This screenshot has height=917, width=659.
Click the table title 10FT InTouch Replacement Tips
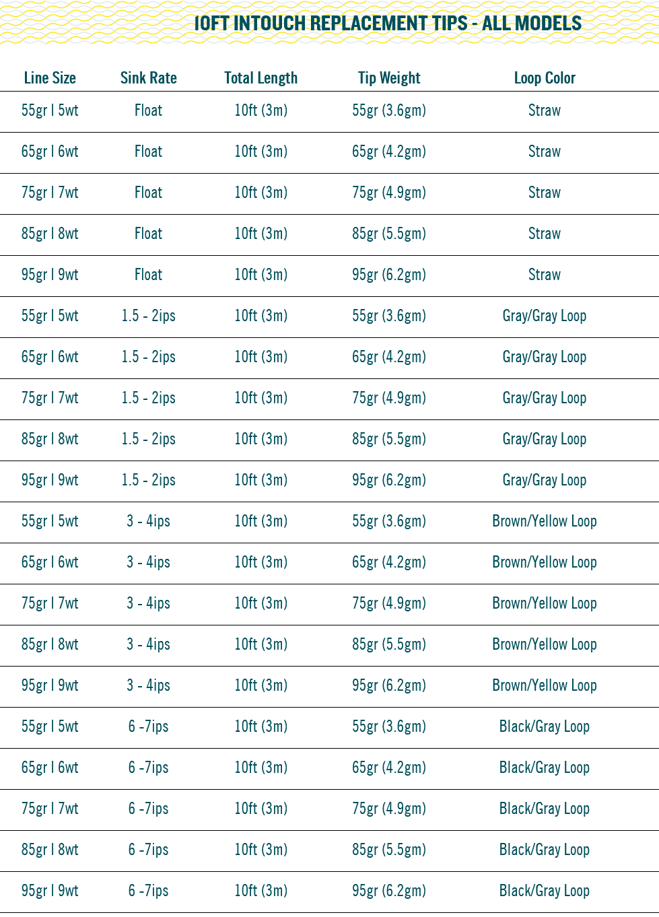(388, 24)
